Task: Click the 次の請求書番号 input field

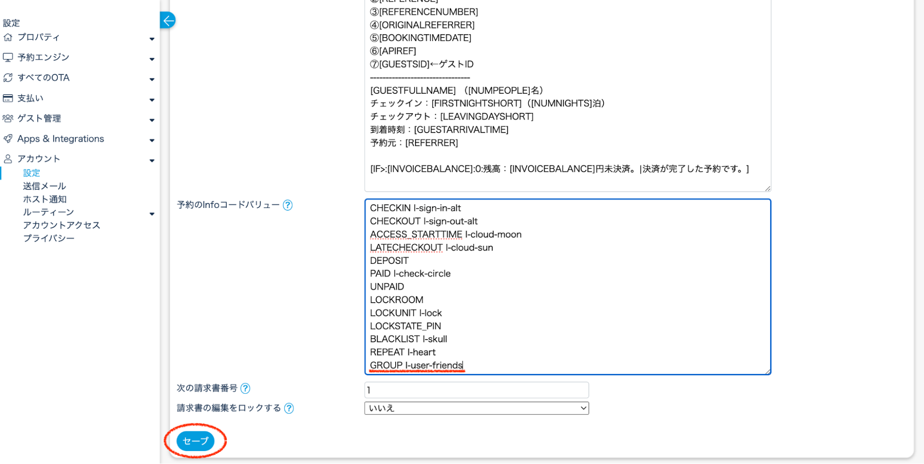Action: click(x=476, y=390)
